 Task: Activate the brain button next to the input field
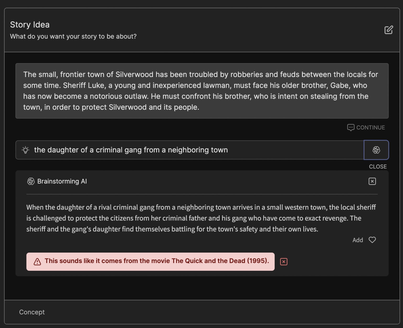pyautogui.click(x=376, y=150)
